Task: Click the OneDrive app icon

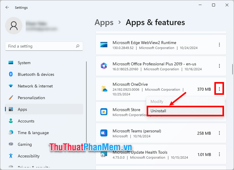Action: click(x=104, y=89)
